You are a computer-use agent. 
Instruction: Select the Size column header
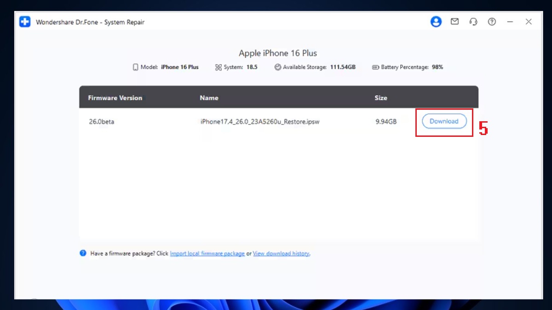[x=381, y=97]
